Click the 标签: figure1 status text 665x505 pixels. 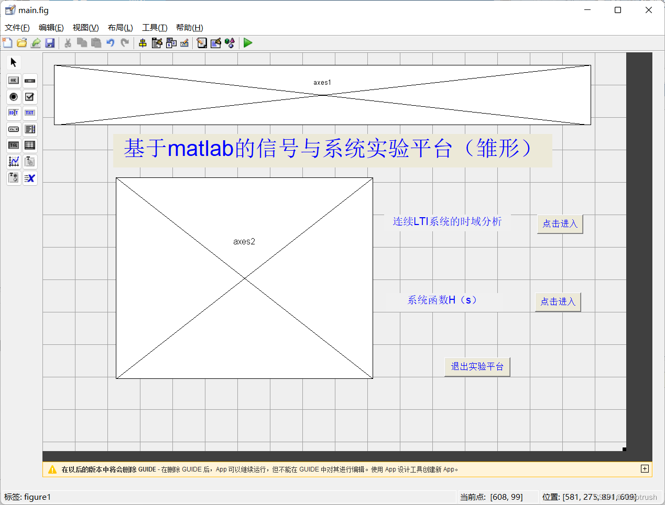(28, 497)
